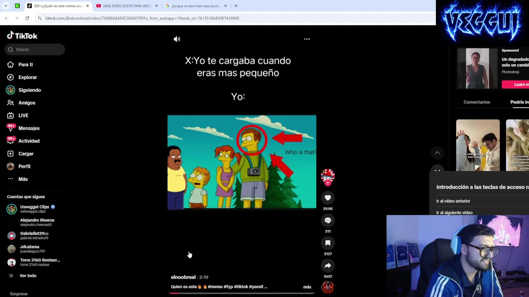Viewport: 529px width, 297px height.
Task: Open Mensajes inbox
Action: pos(29,128)
